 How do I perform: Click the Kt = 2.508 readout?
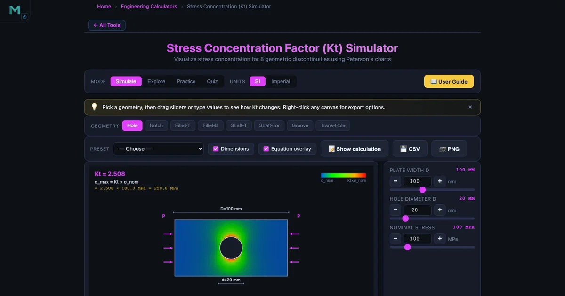click(x=110, y=174)
